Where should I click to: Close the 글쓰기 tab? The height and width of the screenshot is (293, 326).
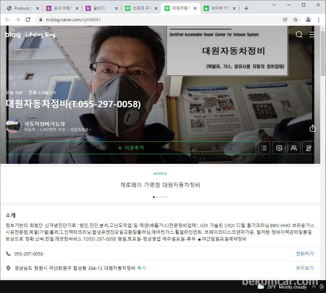click(x=116, y=8)
